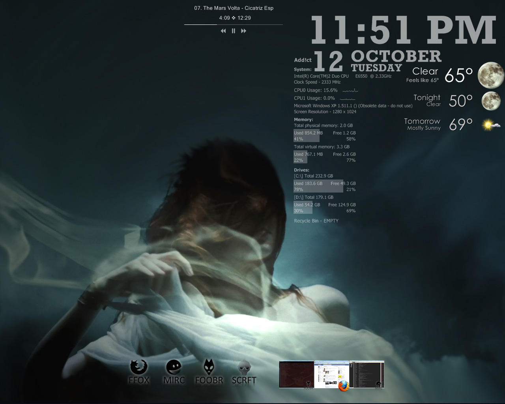Launch Firefox from the FFOX dock icon
505x404 pixels.
tap(139, 372)
